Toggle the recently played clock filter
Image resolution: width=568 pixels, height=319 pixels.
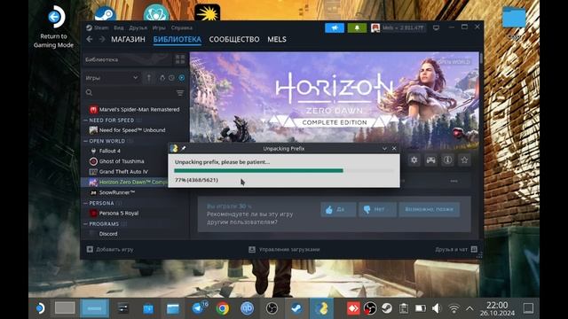171,78
